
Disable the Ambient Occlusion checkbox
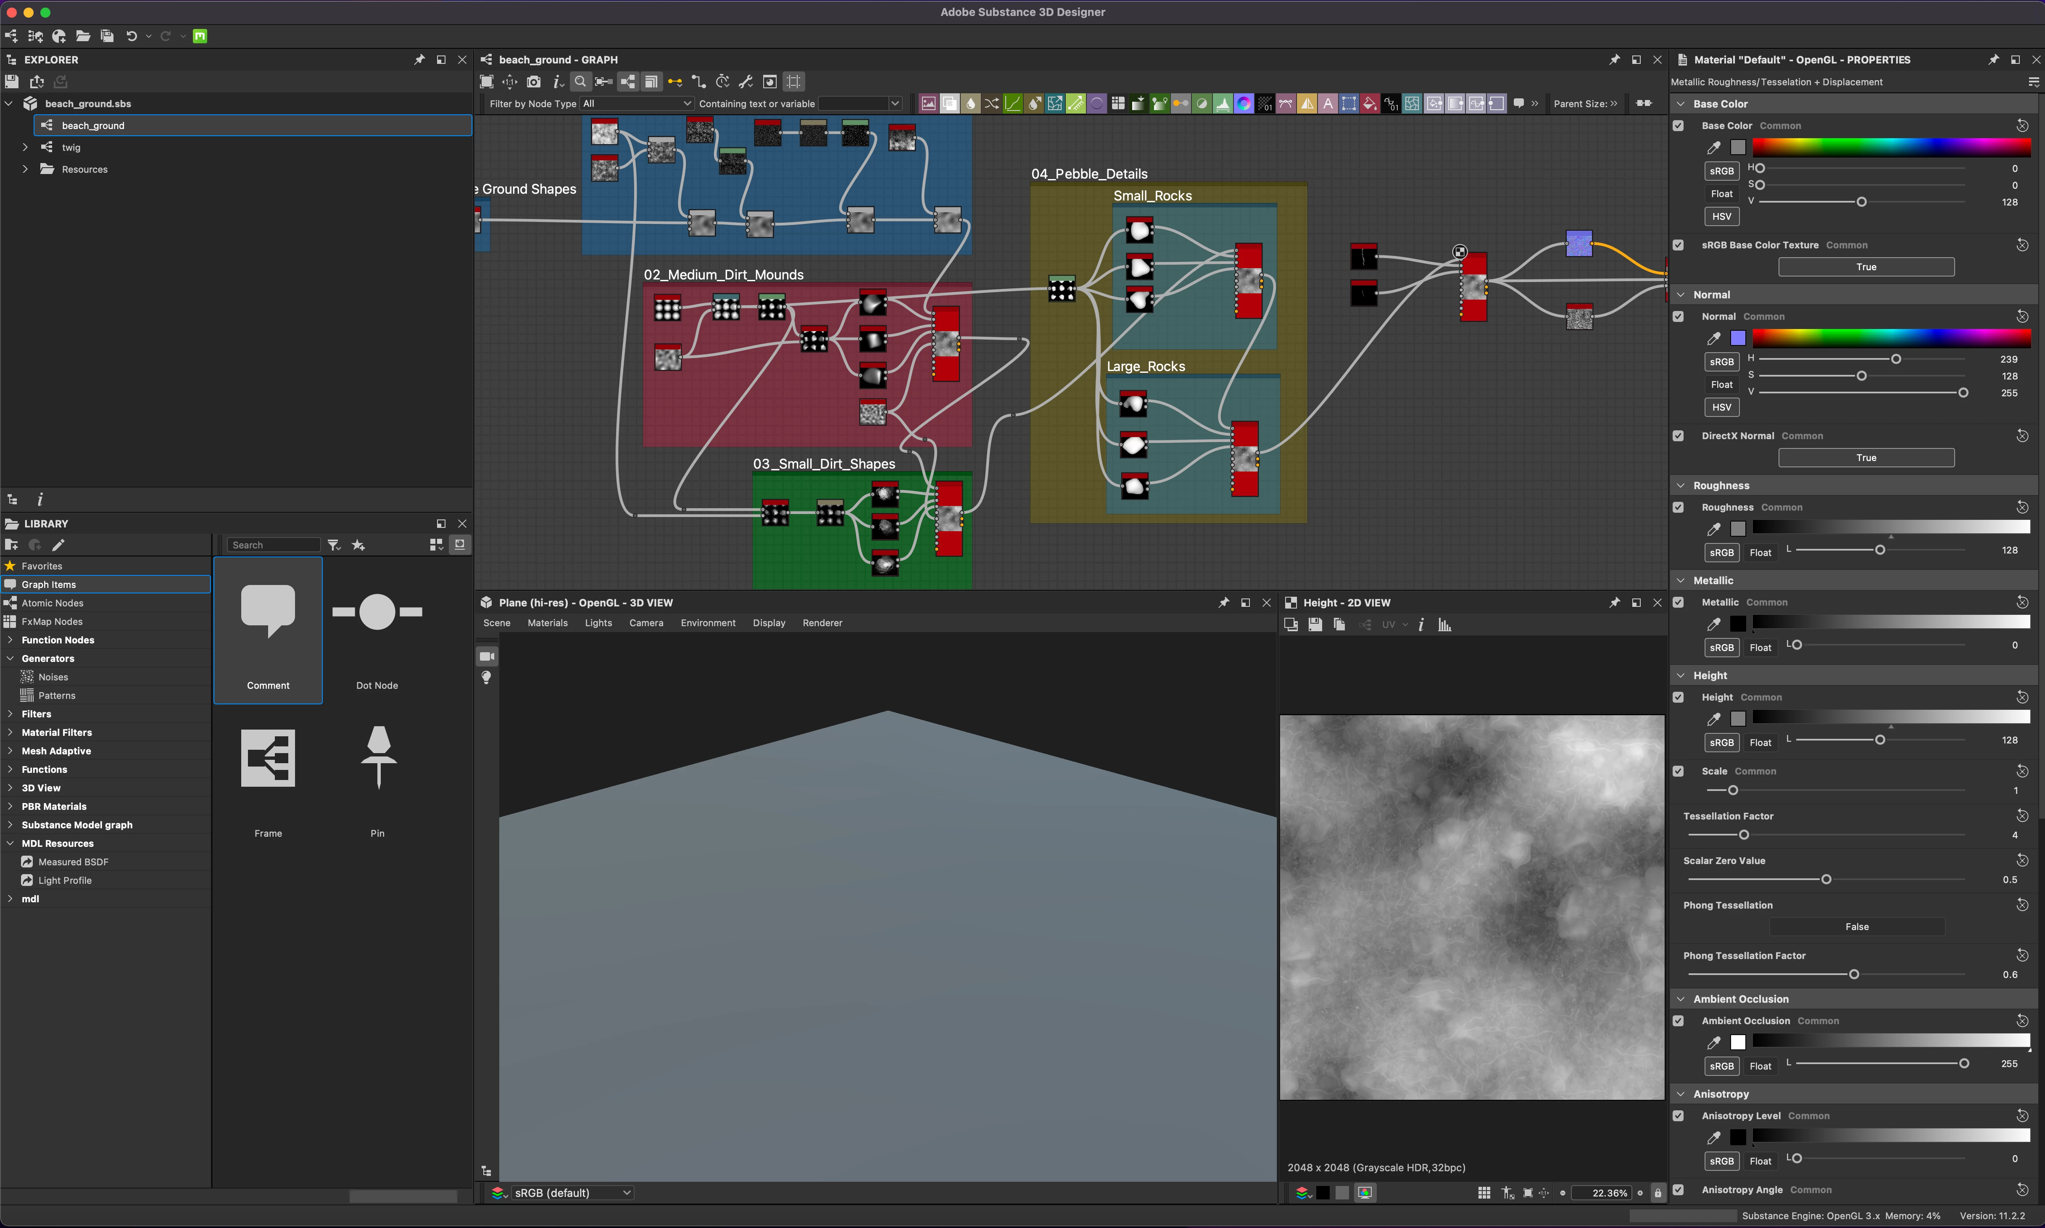[x=1678, y=1020]
